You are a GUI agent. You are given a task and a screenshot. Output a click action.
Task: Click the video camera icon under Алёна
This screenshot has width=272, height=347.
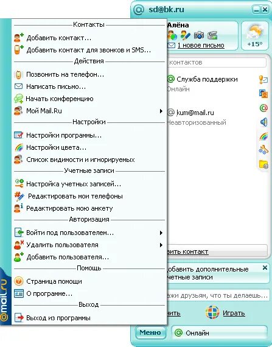point(212,35)
